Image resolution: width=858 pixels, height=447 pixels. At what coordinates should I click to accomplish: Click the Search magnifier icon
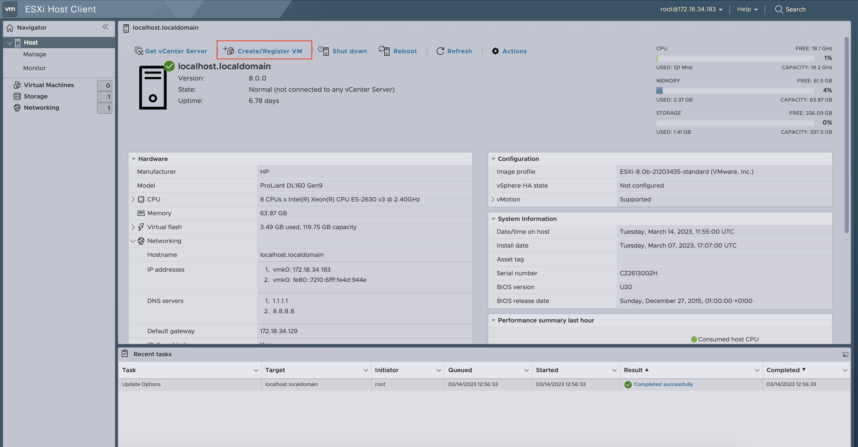click(778, 9)
